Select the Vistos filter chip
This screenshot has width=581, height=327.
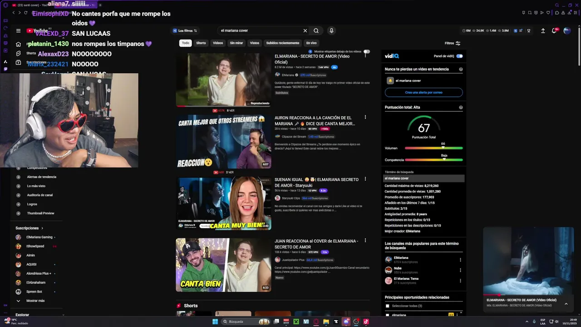(255, 43)
